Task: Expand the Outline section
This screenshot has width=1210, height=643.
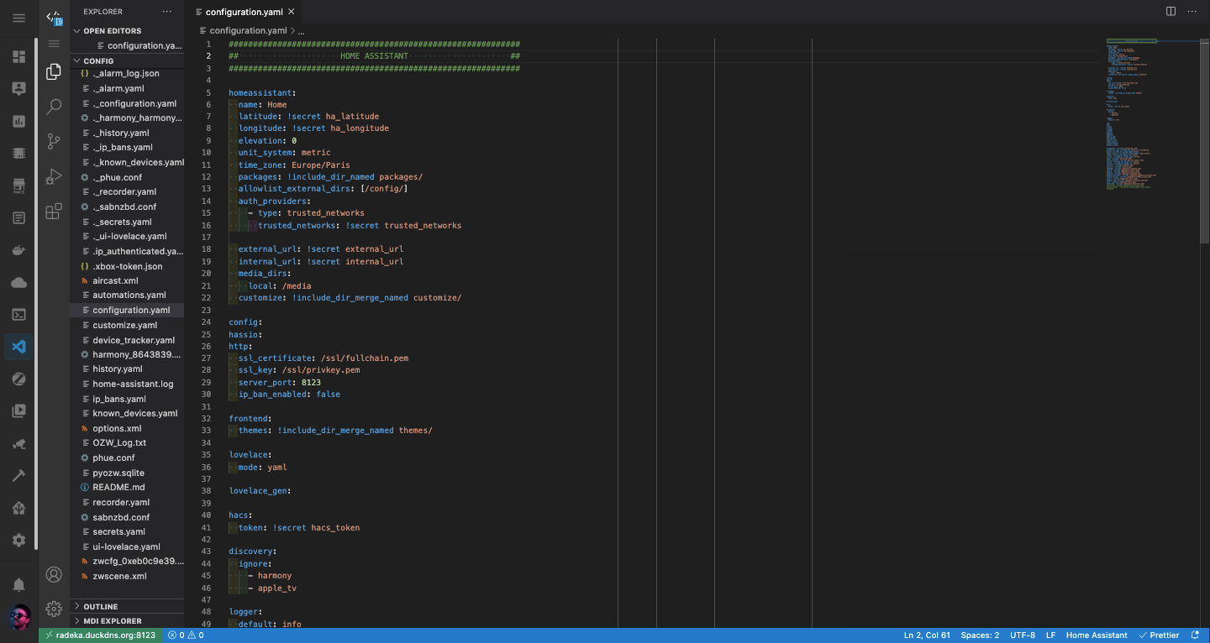Action: [x=127, y=606]
